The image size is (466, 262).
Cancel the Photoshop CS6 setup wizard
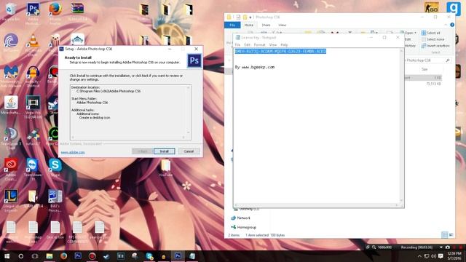click(189, 151)
